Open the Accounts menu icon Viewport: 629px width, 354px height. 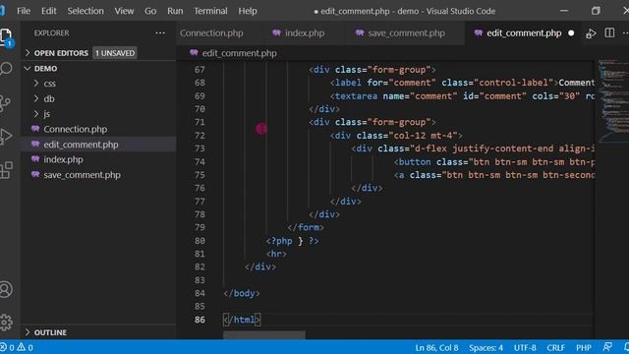pyautogui.click(x=6, y=289)
